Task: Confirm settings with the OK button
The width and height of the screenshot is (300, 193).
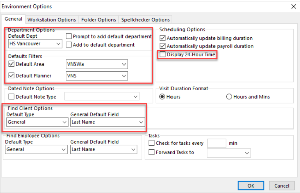Action: pos(251,186)
